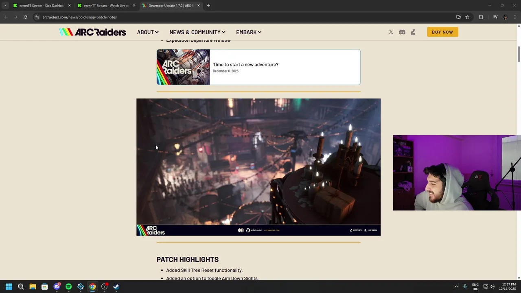Expand the EMBARK menu
This screenshot has height=293, width=521.
click(x=249, y=32)
